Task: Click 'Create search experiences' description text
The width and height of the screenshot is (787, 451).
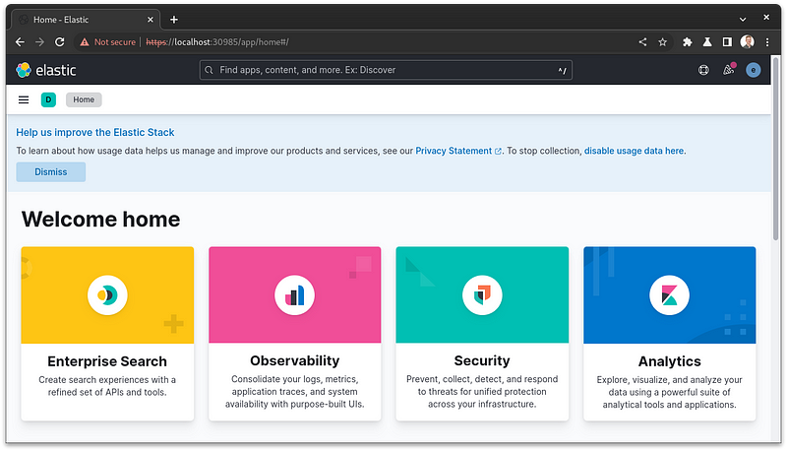Action: (107, 386)
